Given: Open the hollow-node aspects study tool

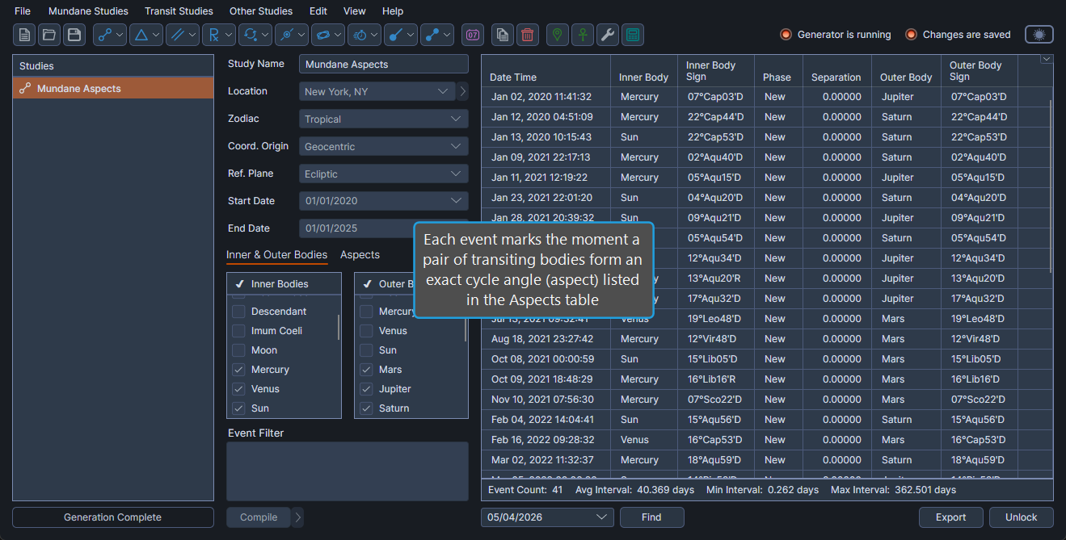Looking at the screenshot, I should [110, 35].
